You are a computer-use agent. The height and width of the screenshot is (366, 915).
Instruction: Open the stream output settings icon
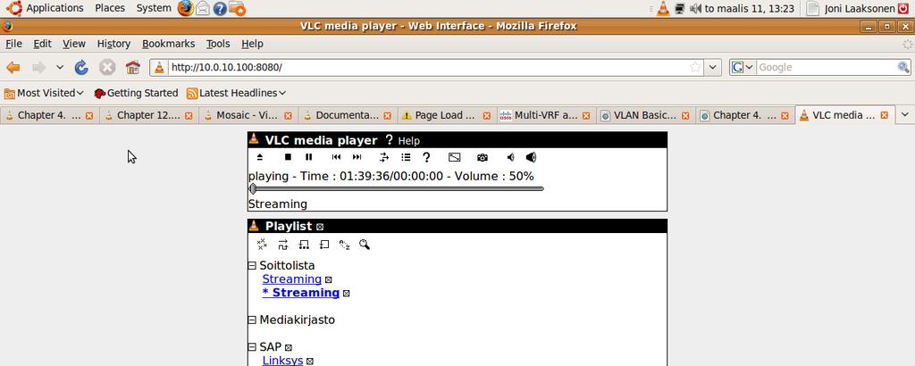click(384, 157)
